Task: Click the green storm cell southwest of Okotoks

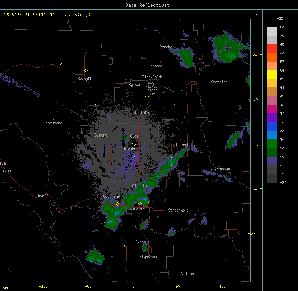Action: pyautogui.click(x=95, y=256)
